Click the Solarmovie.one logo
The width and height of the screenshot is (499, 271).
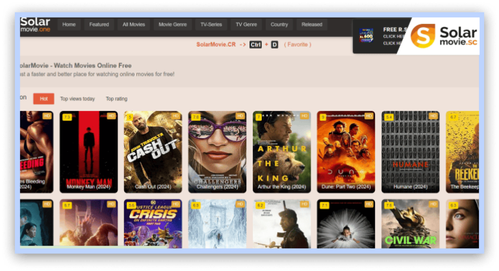coord(35,25)
